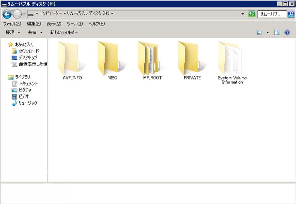Viewport: 296px width, 204px height.
Task: Select ダウンロード in the favorites list
Action: [x=29, y=51]
